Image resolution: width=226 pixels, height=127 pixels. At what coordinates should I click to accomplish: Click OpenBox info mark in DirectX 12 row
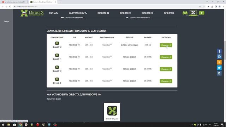111,44
